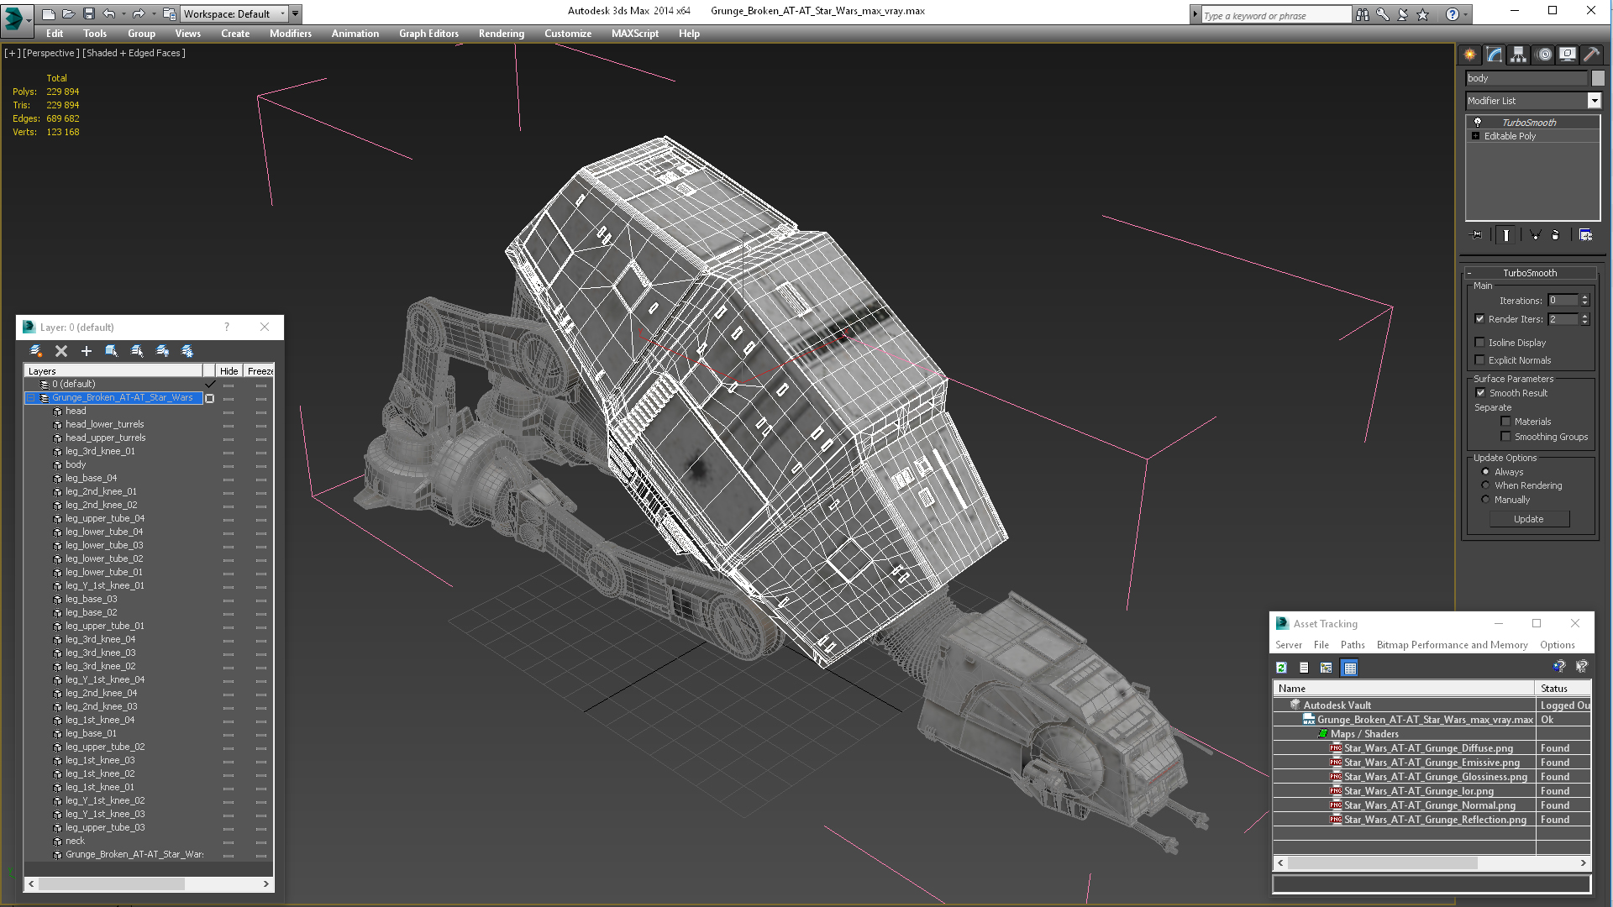
Task: Open the Undo history dropdown arrow
Action: pyautogui.click(x=123, y=13)
